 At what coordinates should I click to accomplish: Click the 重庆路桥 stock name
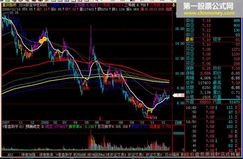[x=9, y=5]
